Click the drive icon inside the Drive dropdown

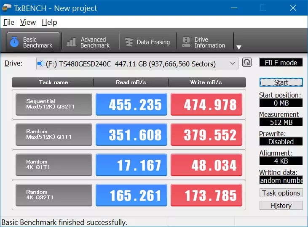click(41, 63)
